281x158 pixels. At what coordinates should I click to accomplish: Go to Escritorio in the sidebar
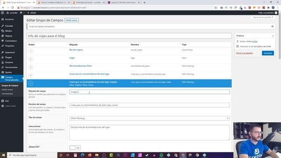pos(9,19)
